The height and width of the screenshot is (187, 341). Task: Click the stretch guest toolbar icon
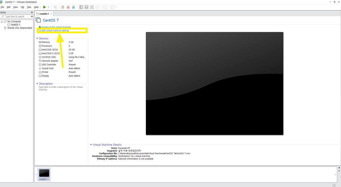pyautogui.click(x=113, y=7)
